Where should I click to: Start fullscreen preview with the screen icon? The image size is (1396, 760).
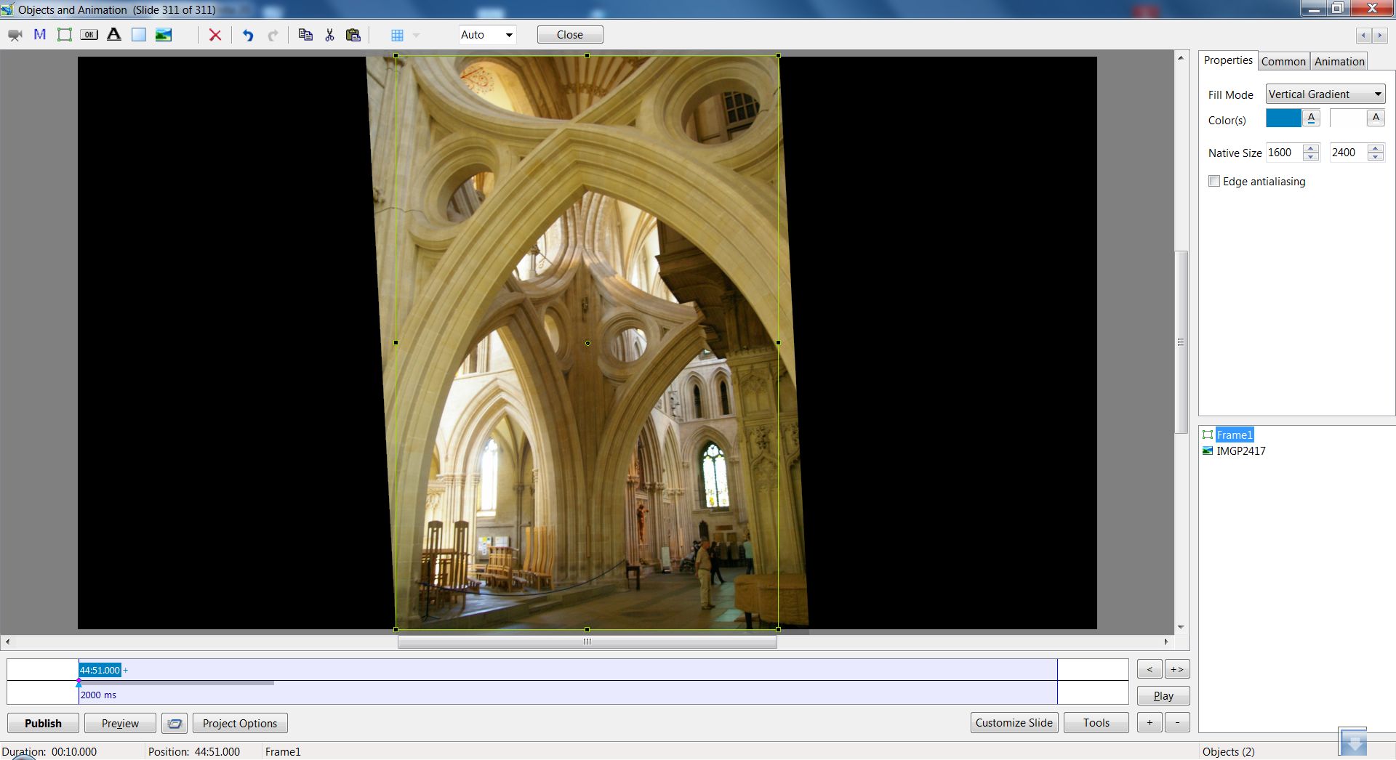click(x=174, y=723)
